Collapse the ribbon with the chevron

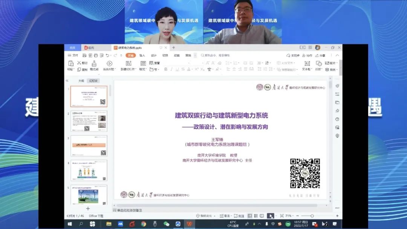pyautogui.click(x=337, y=55)
